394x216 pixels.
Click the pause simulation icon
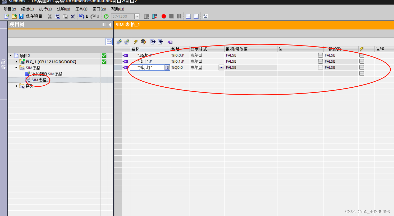click(x=178, y=16)
